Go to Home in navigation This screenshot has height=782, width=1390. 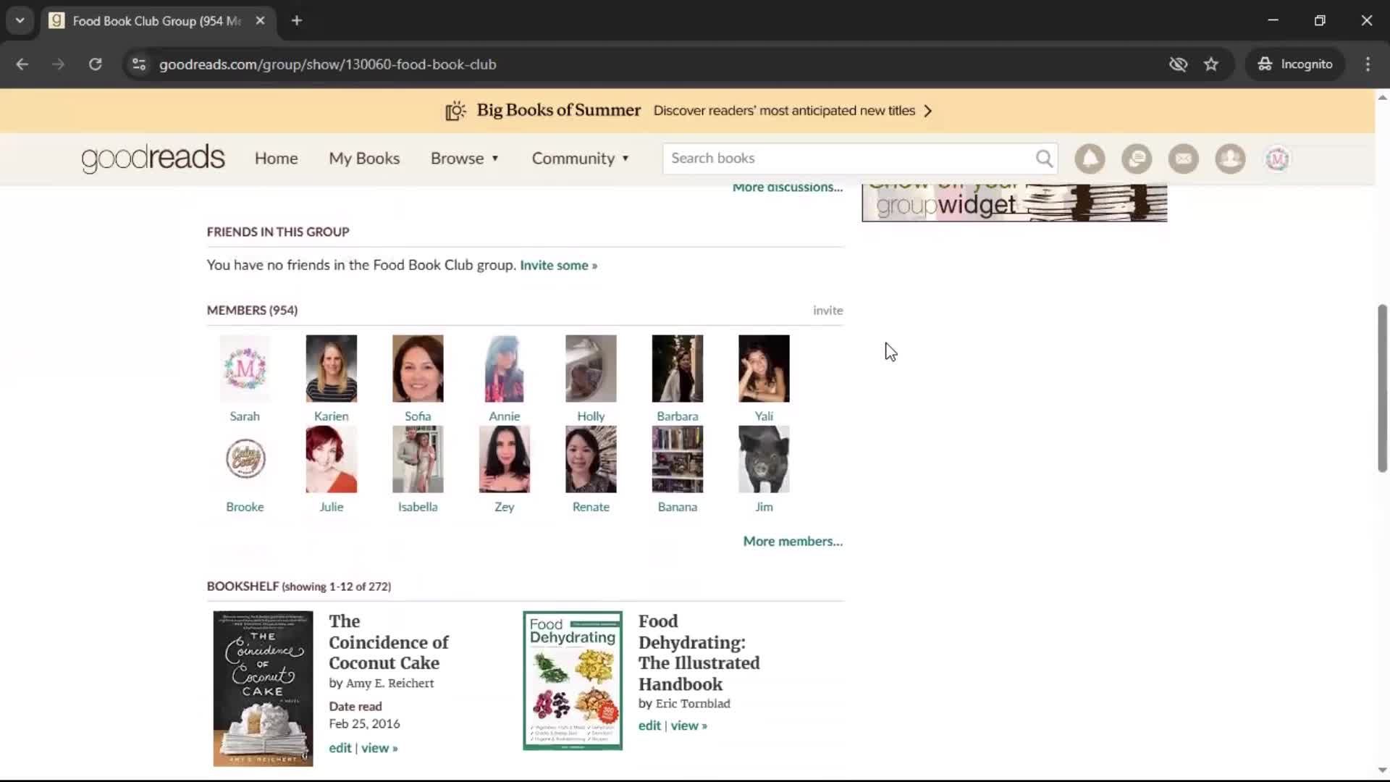tap(276, 159)
